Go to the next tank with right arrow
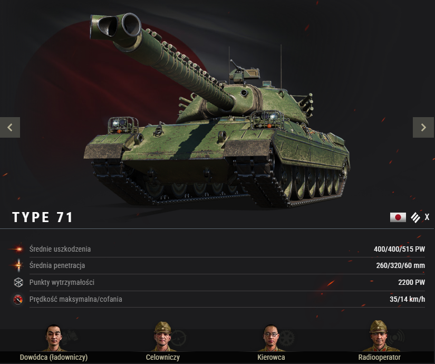The image size is (435, 364). [x=423, y=128]
